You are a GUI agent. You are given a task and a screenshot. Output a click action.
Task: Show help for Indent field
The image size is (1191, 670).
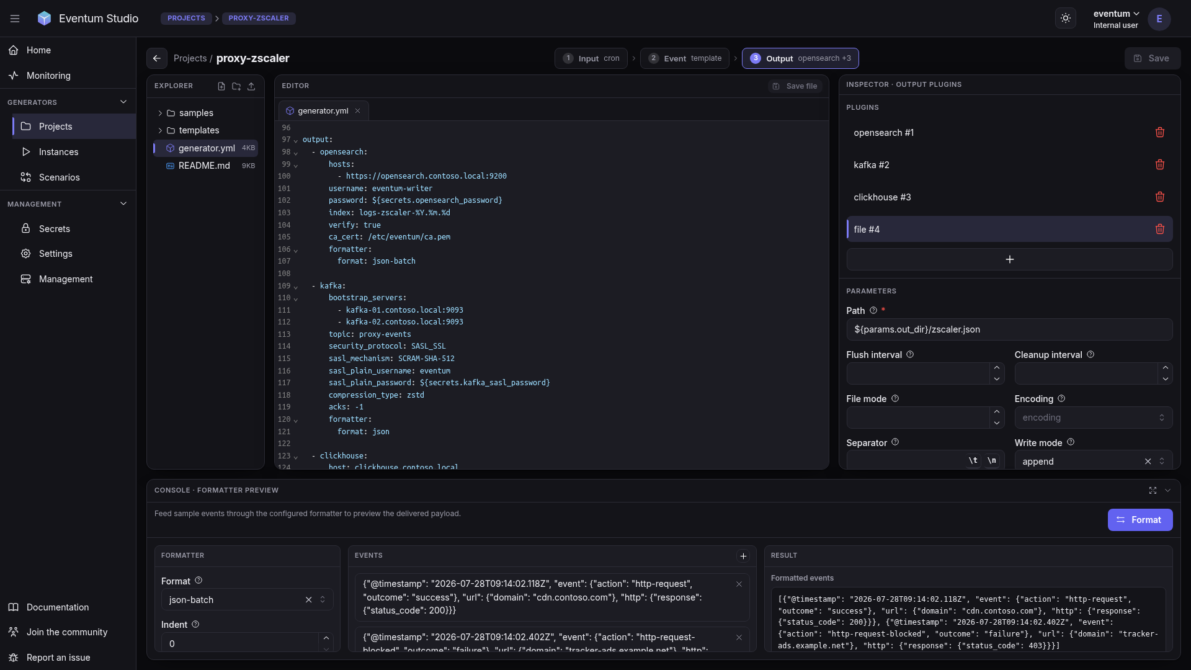tap(195, 625)
